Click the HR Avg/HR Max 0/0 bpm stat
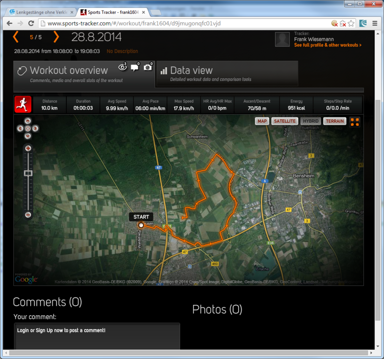The image size is (384, 359). (x=217, y=105)
